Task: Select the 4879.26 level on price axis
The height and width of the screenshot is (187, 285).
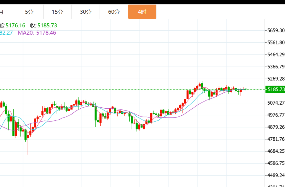Action: [276, 127]
